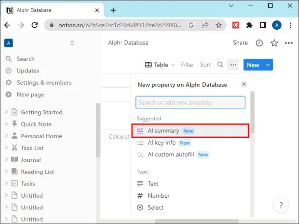Select the AI custom autofill property
Screen dimensions: 299x224
point(190,155)
